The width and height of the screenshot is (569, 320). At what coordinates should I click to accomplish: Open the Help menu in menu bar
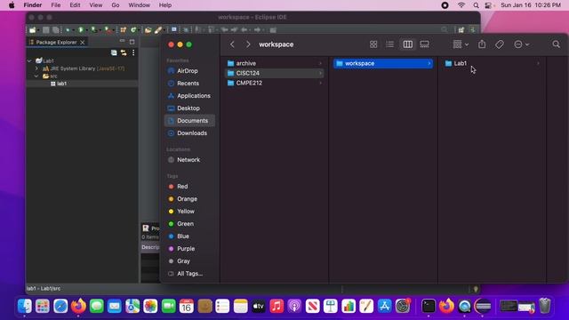coord(165,5)
